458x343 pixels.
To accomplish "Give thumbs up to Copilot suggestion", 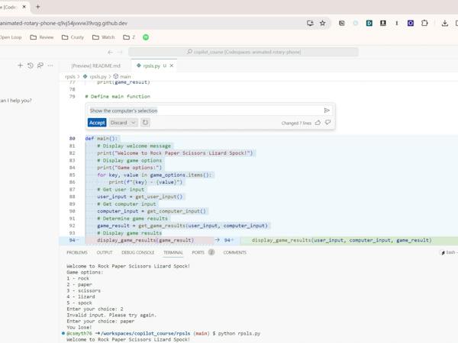I will (x=318, y=123).
